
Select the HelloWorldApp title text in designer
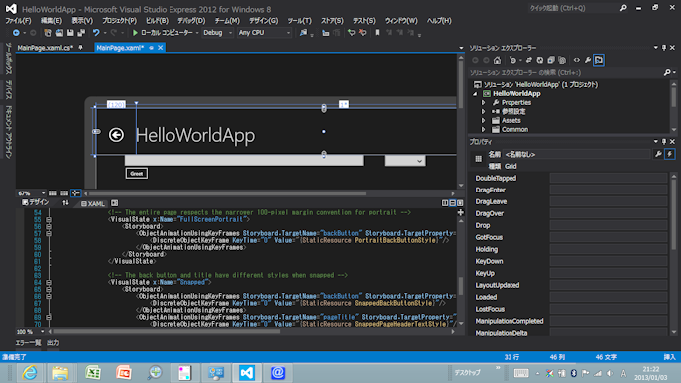coord(195,135)
